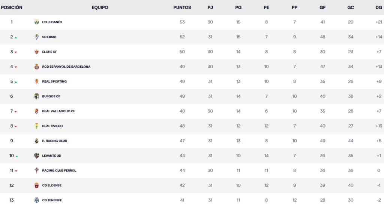
Task: Sort table by PUNTOS column header
Action: click(x=182, y=7)
